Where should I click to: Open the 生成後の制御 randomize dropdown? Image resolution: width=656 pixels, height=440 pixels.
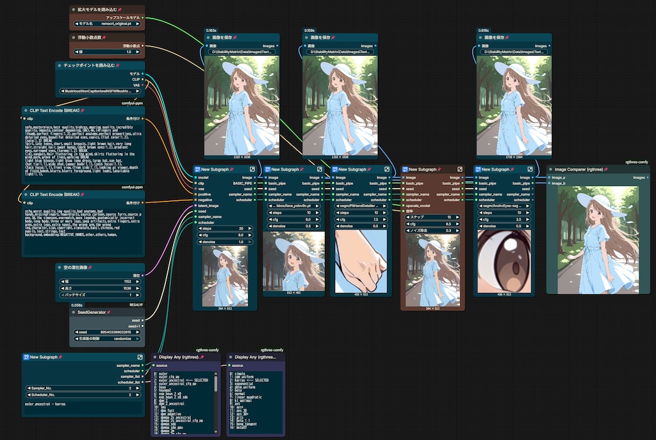click(x=107, y=338)
